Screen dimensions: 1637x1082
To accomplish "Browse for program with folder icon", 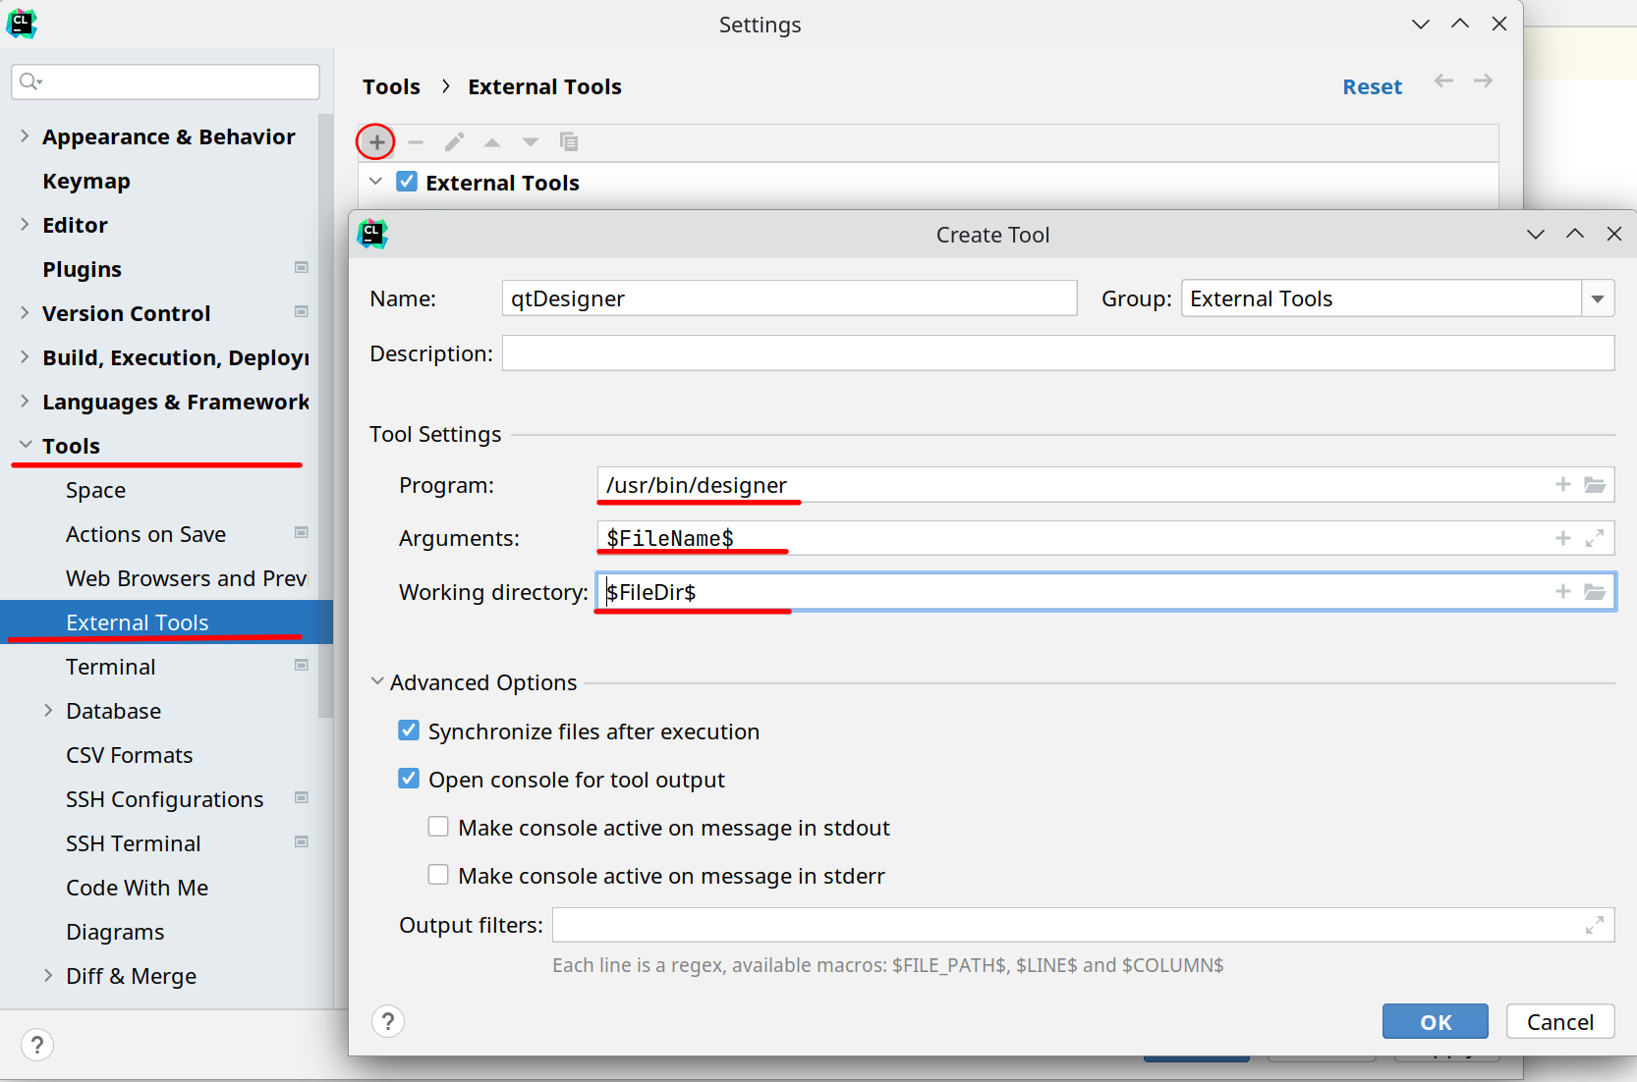I will point(1595,484).
